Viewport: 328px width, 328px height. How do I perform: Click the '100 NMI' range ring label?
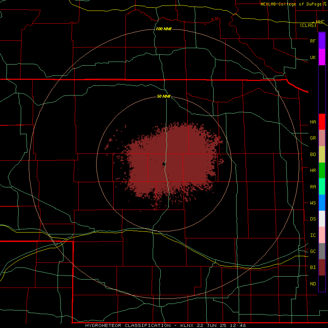pos(164,29)
